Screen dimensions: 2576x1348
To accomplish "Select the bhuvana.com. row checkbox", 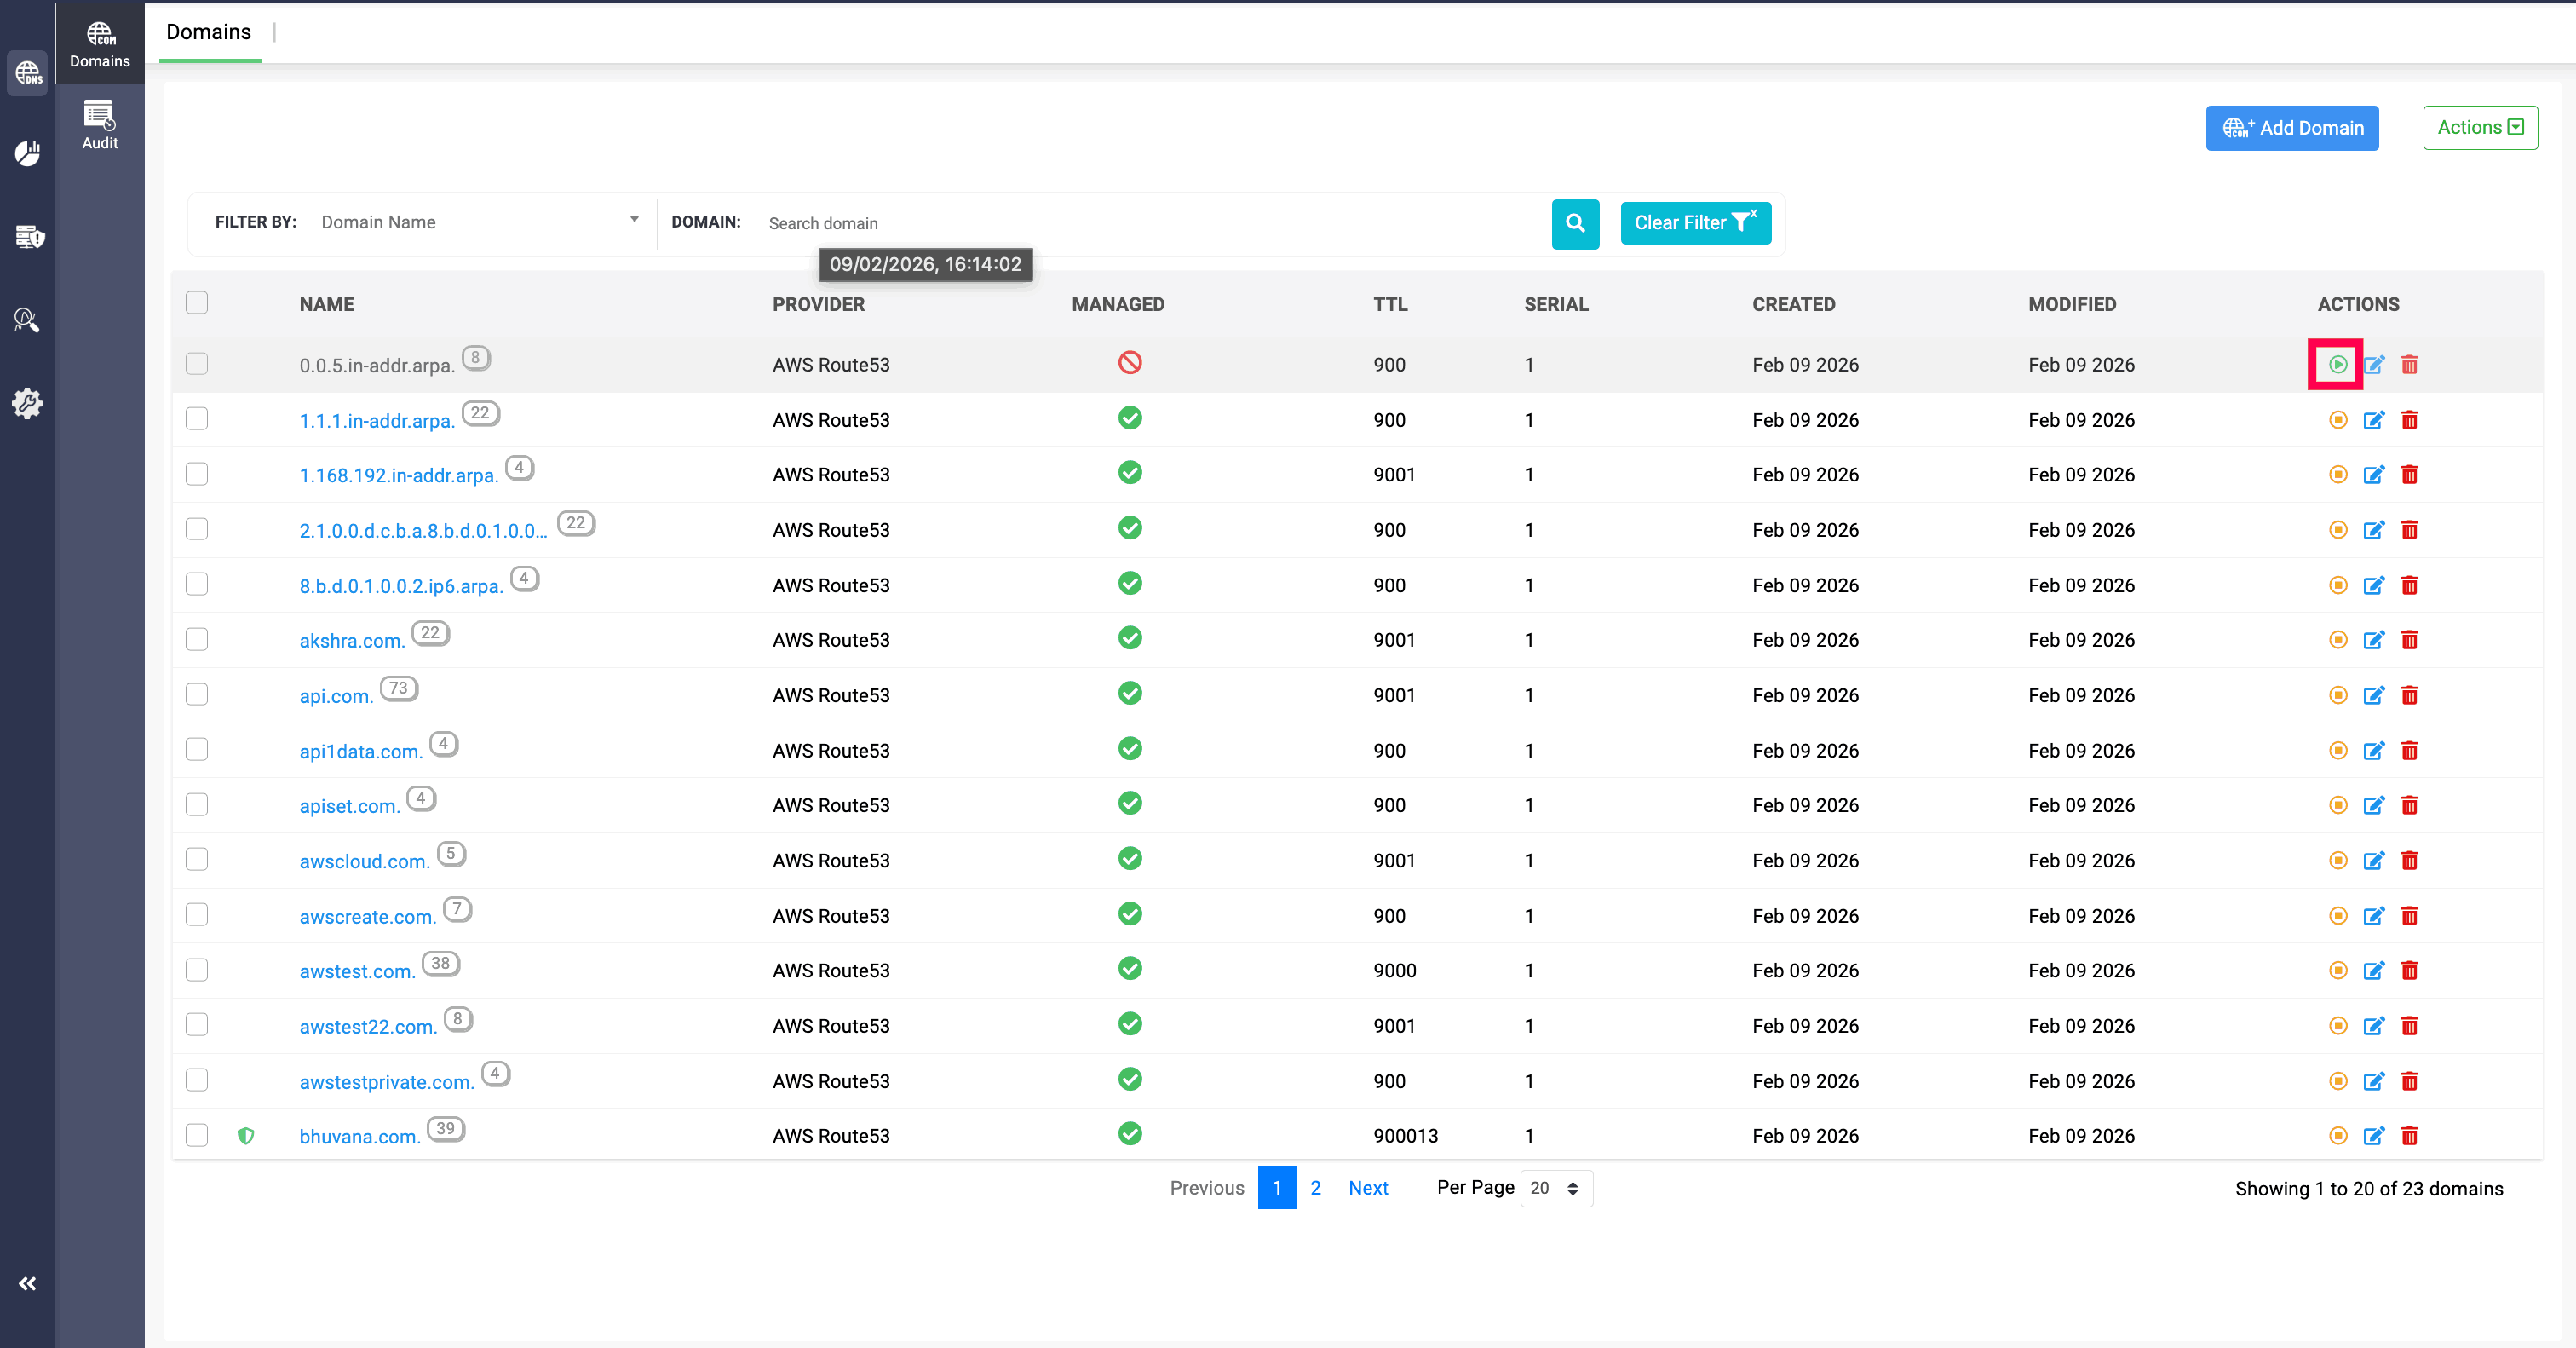I will tap(197, 1135).
